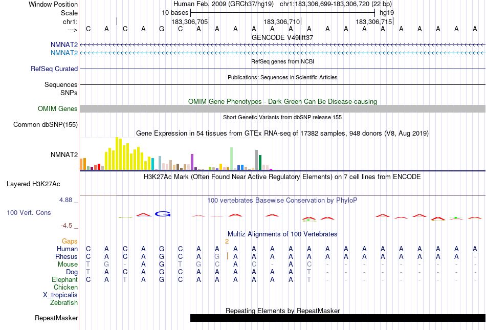Click the Layered H3K27Ac track label
Image resolution: width=486 pixels, height=330 pixels.
coord(33,184)
